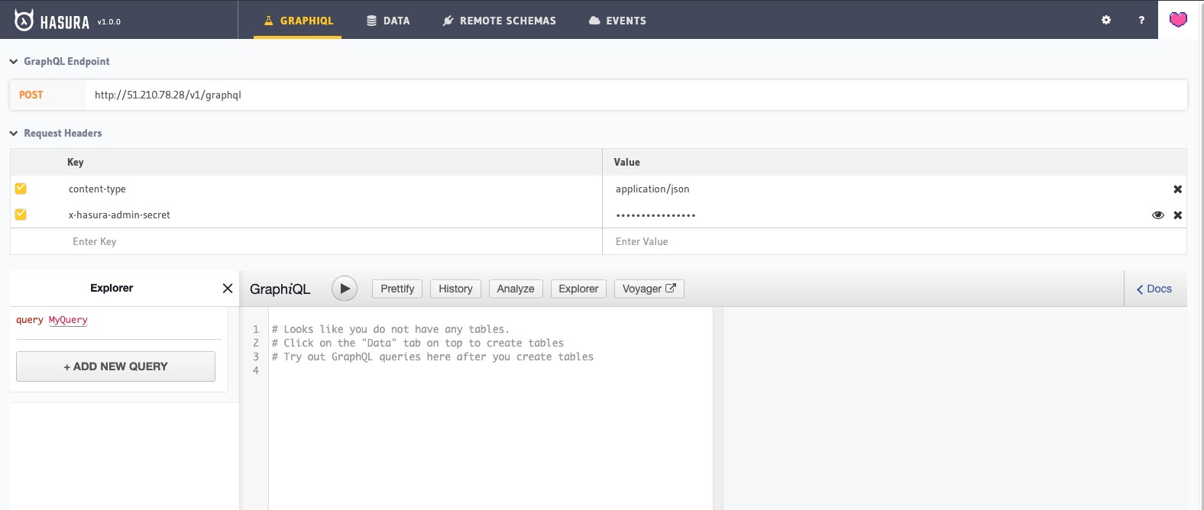The height and width of the screenshot is (510, 1204).
Task: Open query History
Action: click(x=455, y=289)
